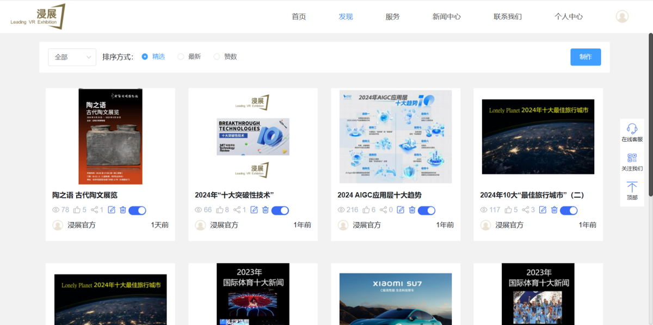653x325 pixels.
Task: Click author avatar on 陶之语 card
Action: (58, 225)
